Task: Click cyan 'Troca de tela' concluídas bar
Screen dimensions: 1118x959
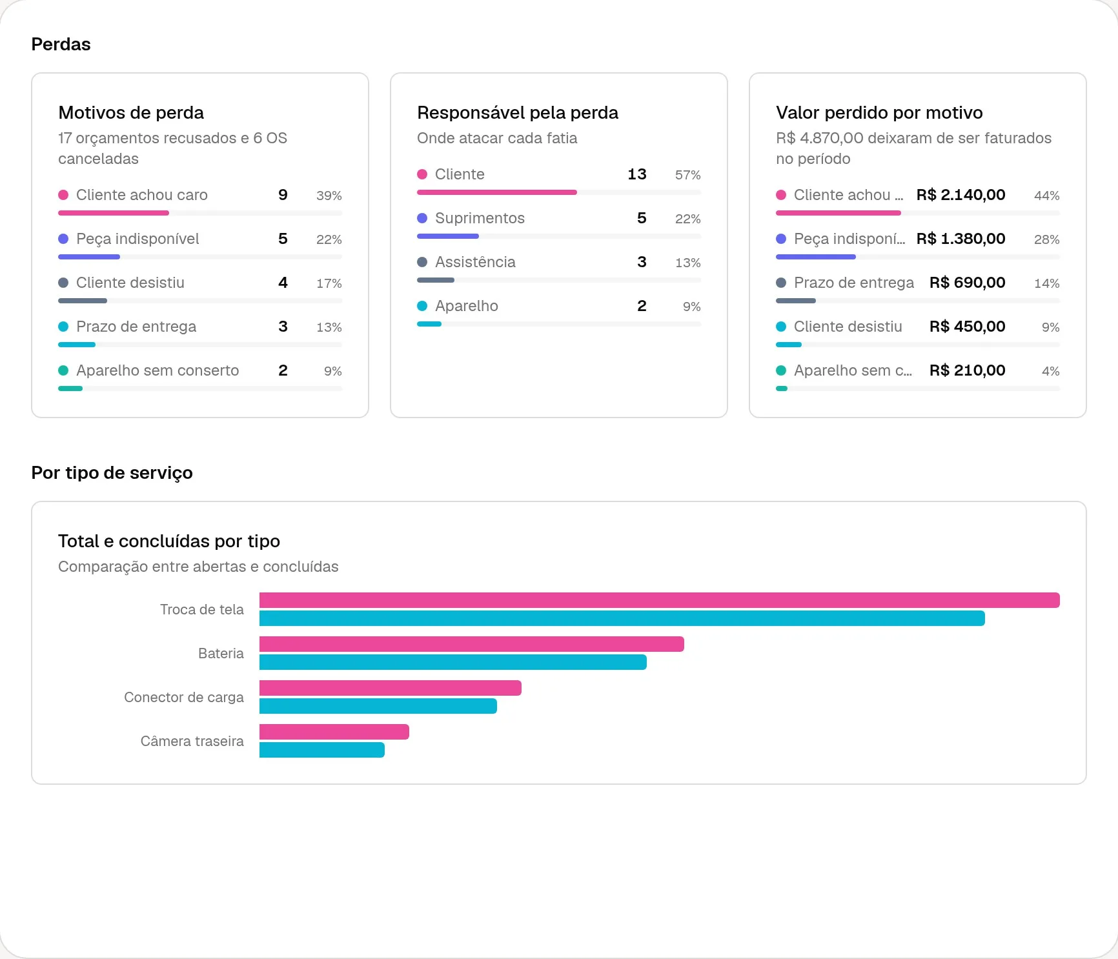Action: (622, 618)
